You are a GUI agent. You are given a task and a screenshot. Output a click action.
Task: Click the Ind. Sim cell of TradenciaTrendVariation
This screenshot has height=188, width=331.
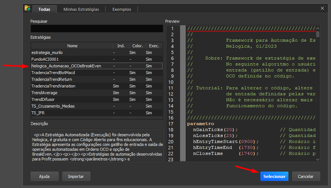click(x=116, y=86)
